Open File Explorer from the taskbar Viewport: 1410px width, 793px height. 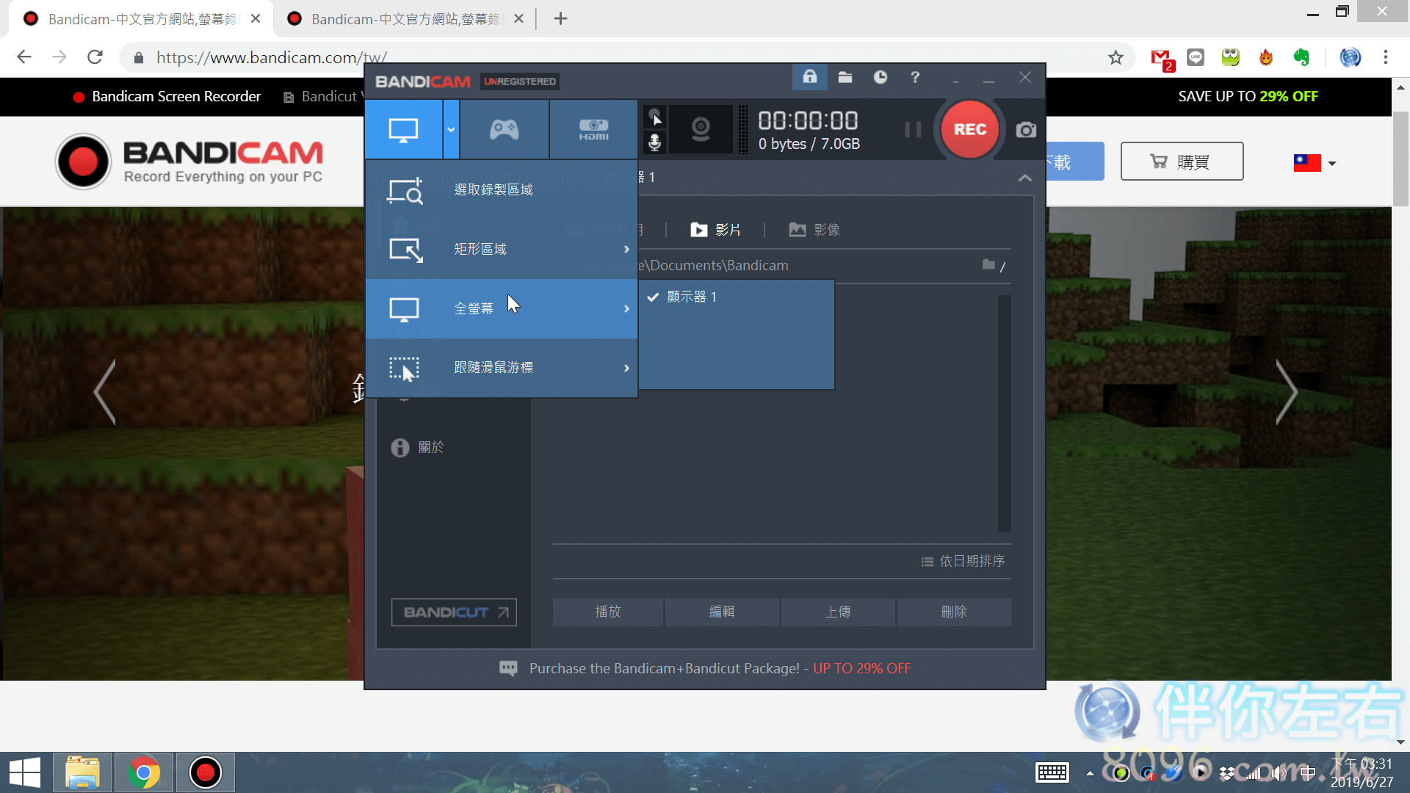click(82, 773)
